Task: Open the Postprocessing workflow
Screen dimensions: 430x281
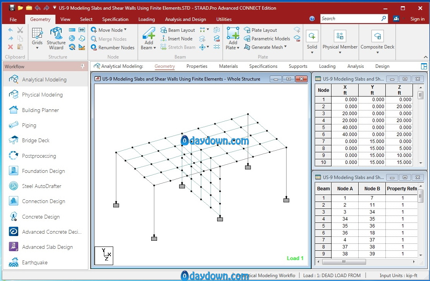Action: pos(45,156)
